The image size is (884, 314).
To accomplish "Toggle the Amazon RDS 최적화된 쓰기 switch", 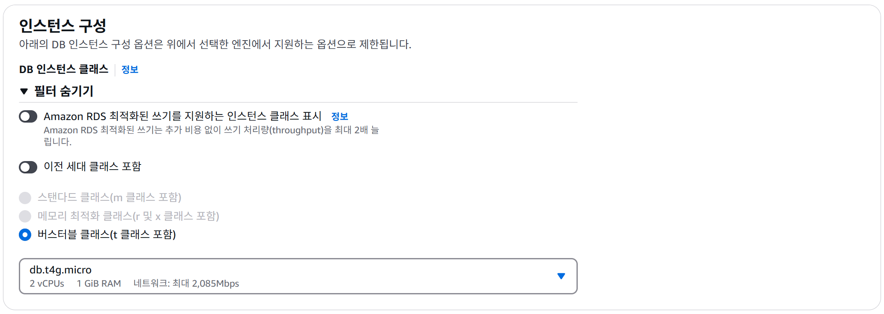I will [28, 117].
